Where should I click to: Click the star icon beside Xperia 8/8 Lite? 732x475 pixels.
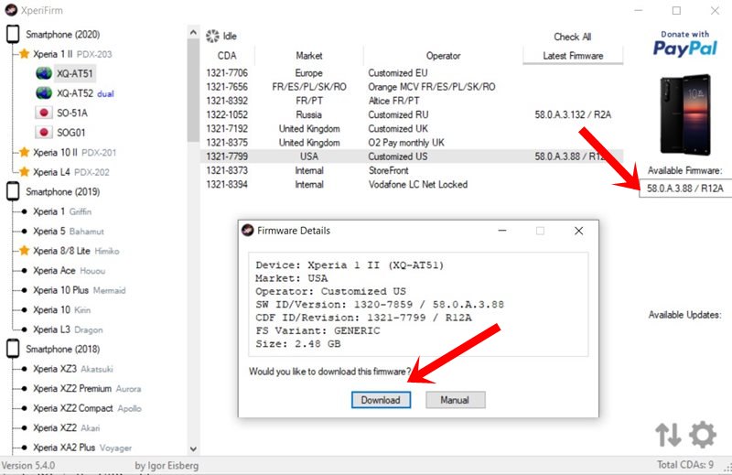click(x=25, y=251)
